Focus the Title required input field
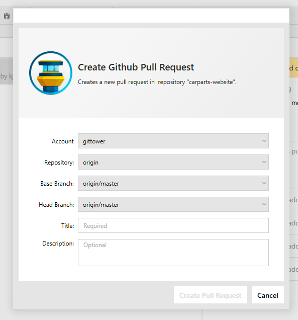 [173, 225]
